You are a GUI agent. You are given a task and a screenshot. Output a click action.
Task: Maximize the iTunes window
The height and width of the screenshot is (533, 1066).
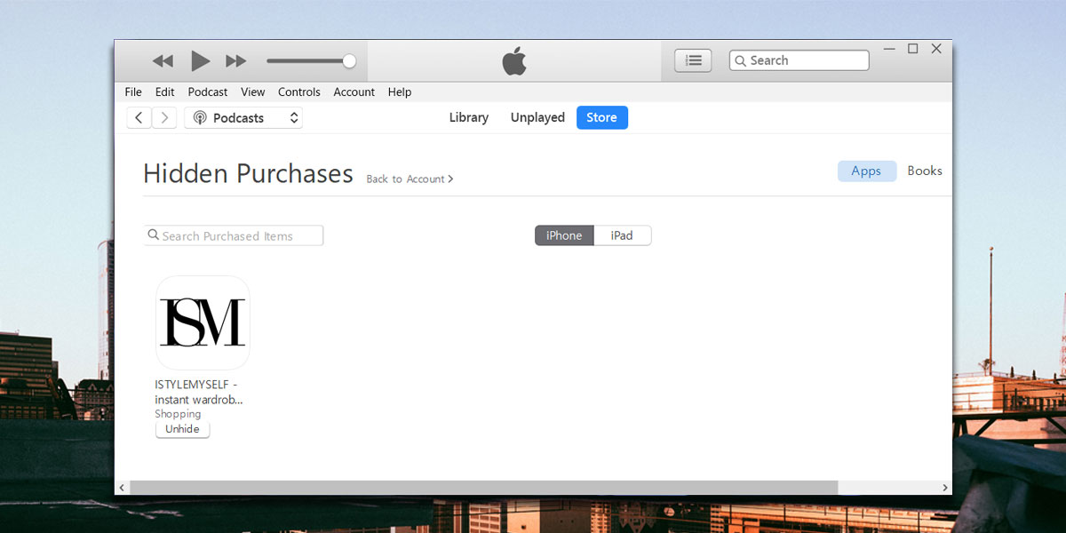(x=912, y=49)
